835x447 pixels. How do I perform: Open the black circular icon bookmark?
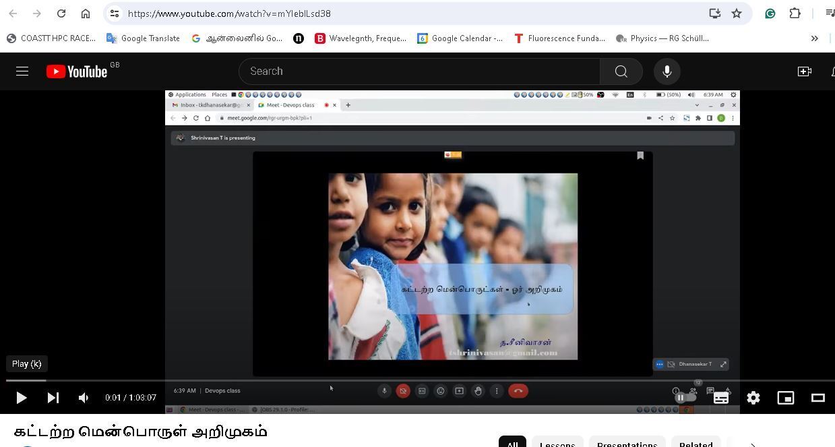click(x=299, y=38)
